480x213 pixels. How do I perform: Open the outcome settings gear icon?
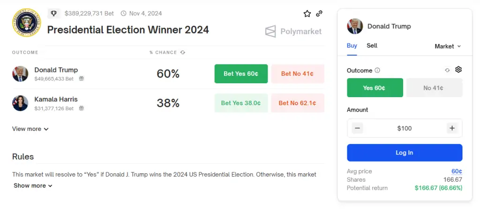(458, 70)
